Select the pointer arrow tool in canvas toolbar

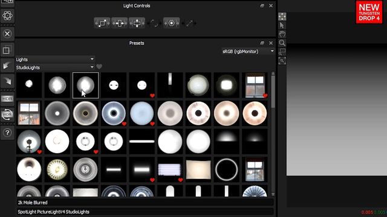(x=282, y=25)
